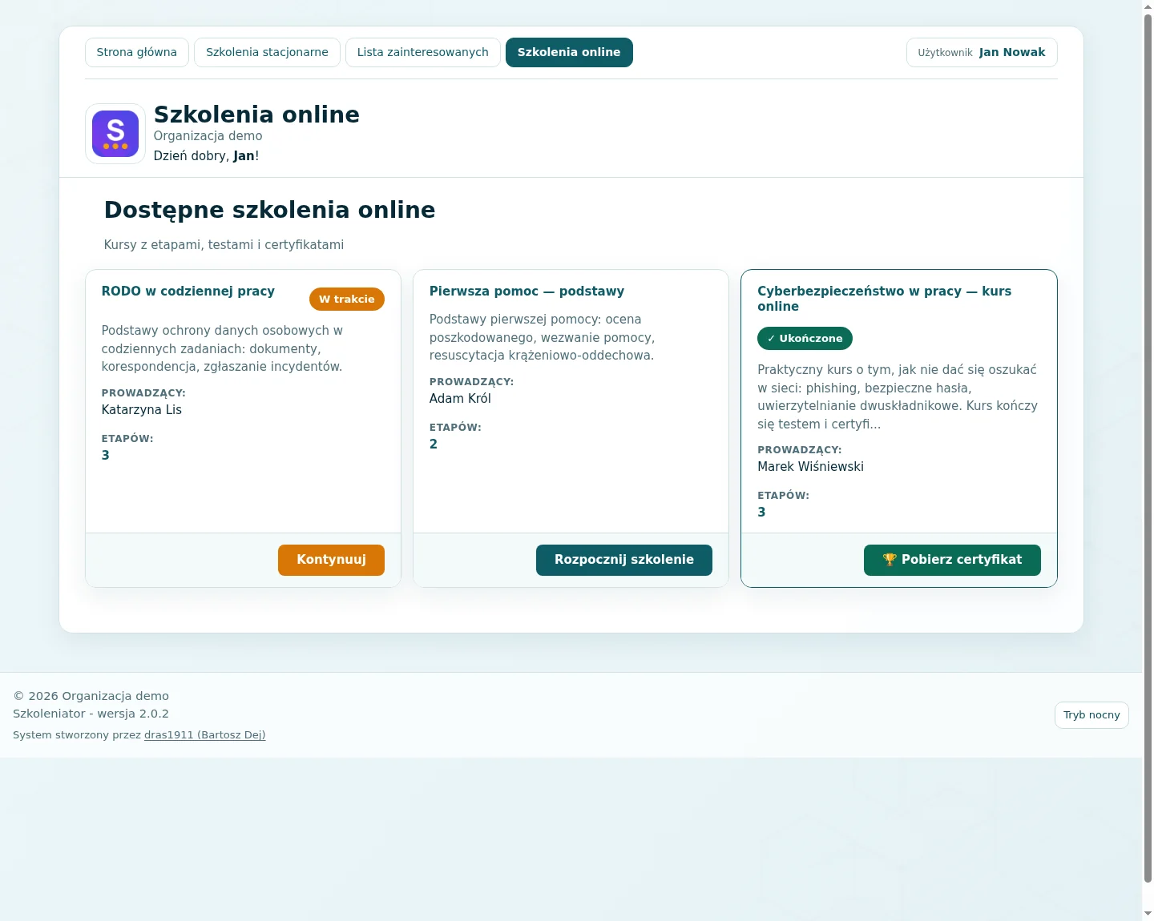Click the purple Szkoleniator logo icon
Image resolution: width=1154 pixels, height=921 pixels.
tap(115, 134)
